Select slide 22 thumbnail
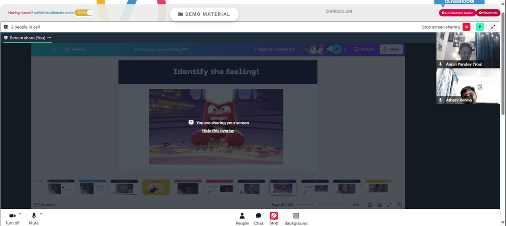 point(378,187)
